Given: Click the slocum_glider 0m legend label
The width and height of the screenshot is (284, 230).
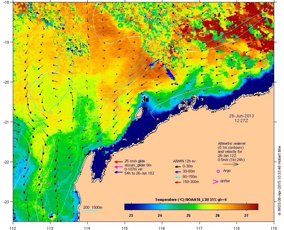Looking at the screenshot, I should (x=138, y=165).
